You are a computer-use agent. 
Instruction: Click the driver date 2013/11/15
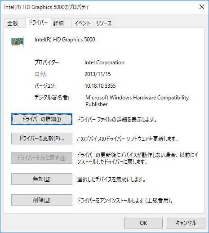click(x=98, y=74)
